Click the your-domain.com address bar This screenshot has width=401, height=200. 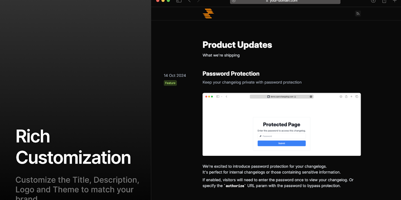tap(285, 1)
